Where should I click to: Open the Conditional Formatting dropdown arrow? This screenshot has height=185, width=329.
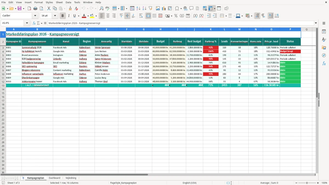tap(251, 16)
